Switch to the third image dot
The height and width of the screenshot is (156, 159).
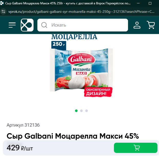[x=87, y=111]
